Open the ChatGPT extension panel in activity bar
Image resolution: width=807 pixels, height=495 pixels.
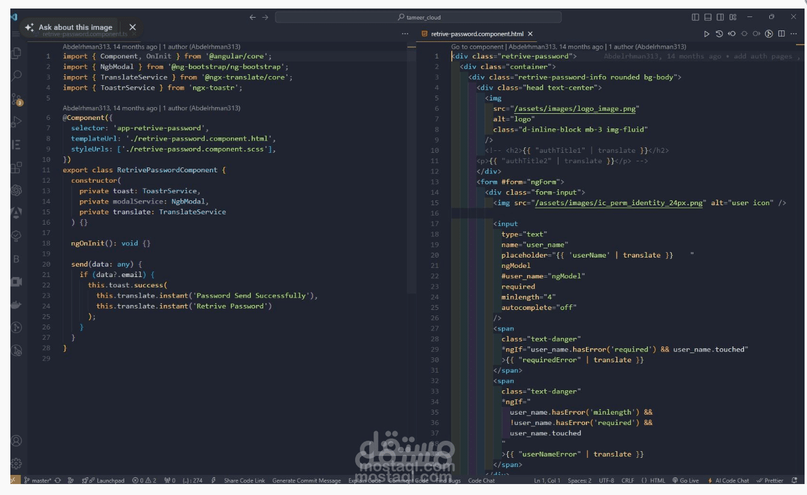(x=16, y=191)
